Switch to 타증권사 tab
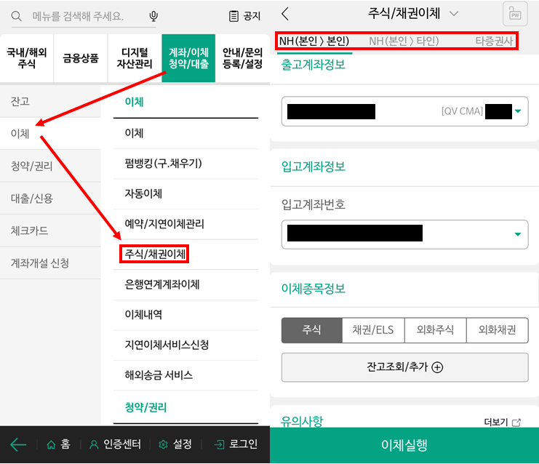The width and height of the screenshot is (539, 464). point(494,41)
